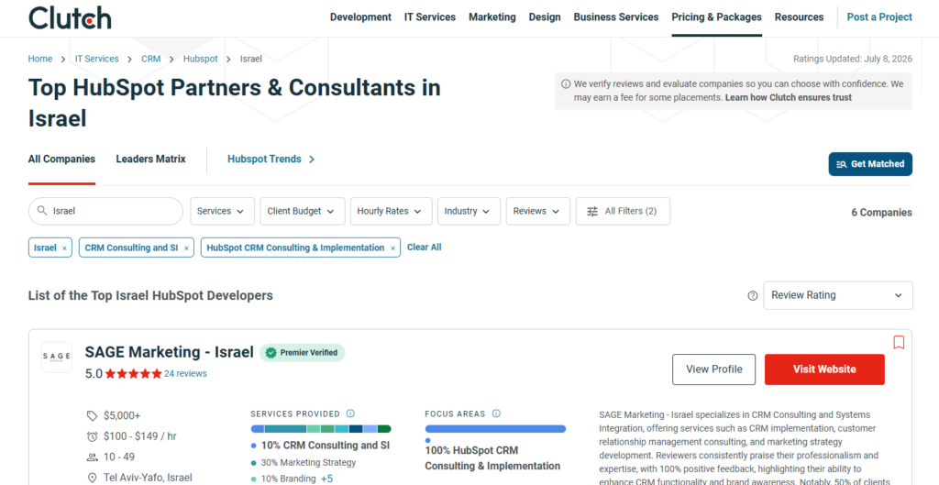The image size is (939, 485).
Task: Go to the IT Services breadcrumb
Action: pos(96,59)
